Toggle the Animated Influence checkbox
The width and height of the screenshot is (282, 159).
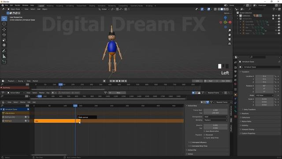tap(191, 142)
